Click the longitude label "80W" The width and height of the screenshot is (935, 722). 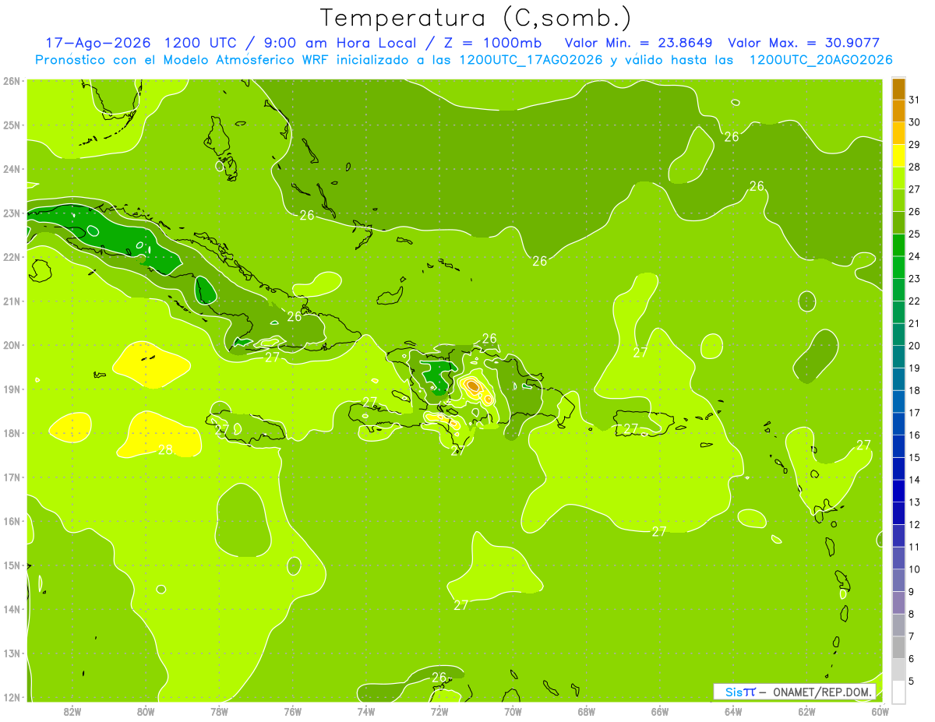(146, 711)
